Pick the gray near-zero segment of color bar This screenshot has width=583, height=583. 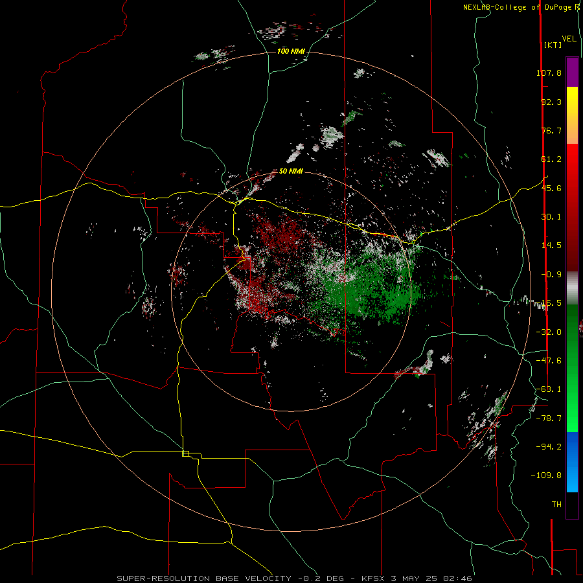pos(572,288)
